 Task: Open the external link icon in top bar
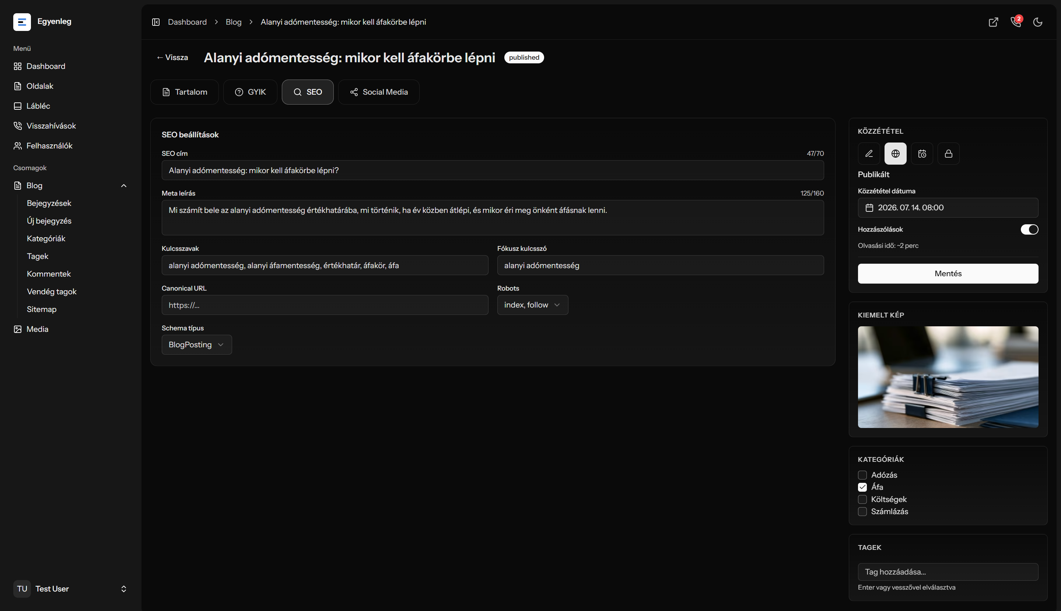(994, 22)
